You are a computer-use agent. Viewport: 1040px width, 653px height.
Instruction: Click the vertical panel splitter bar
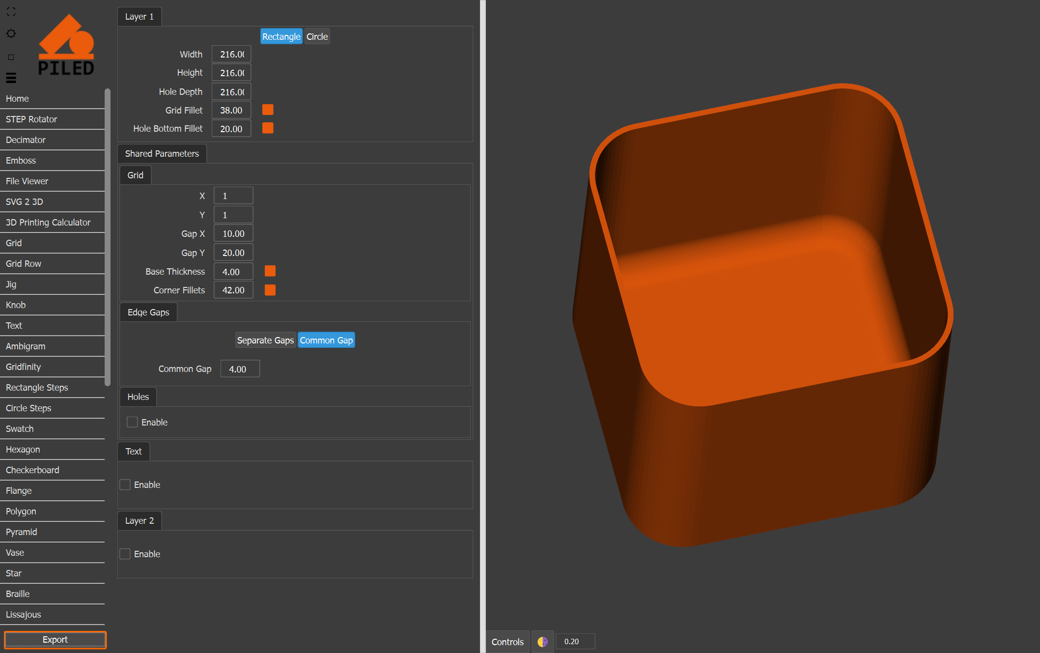(483, 326)
